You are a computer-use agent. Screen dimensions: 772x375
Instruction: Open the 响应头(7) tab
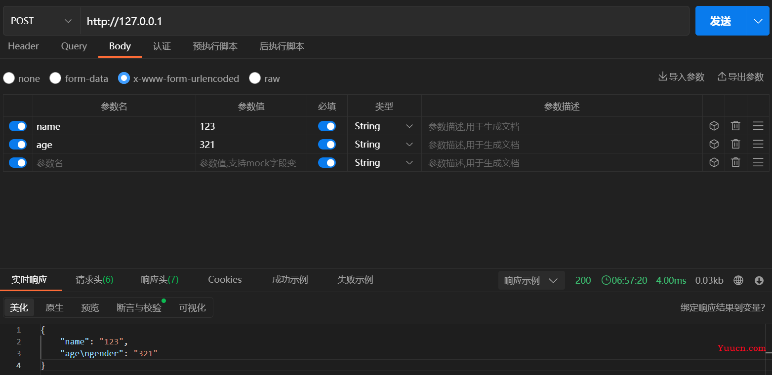[x=160, y=280]
